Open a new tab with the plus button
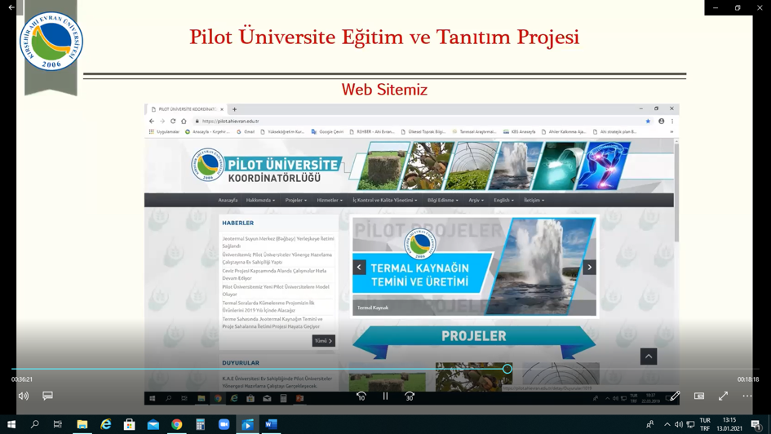The height and width of the screenshot is (434, 771). click(x=234, y=109)
